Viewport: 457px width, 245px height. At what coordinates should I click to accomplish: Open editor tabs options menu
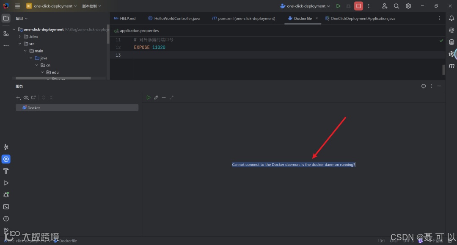440,18
